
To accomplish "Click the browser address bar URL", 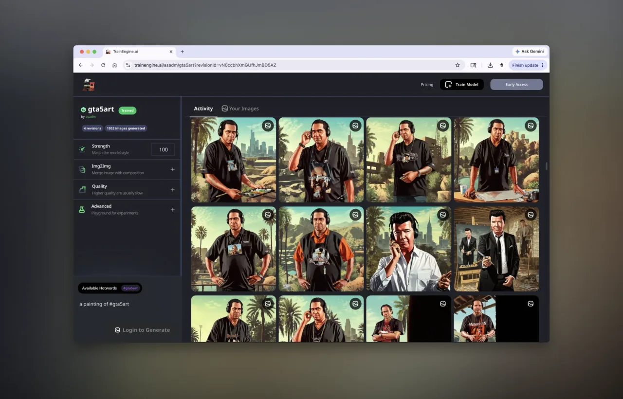I will [x=205, y=65].
